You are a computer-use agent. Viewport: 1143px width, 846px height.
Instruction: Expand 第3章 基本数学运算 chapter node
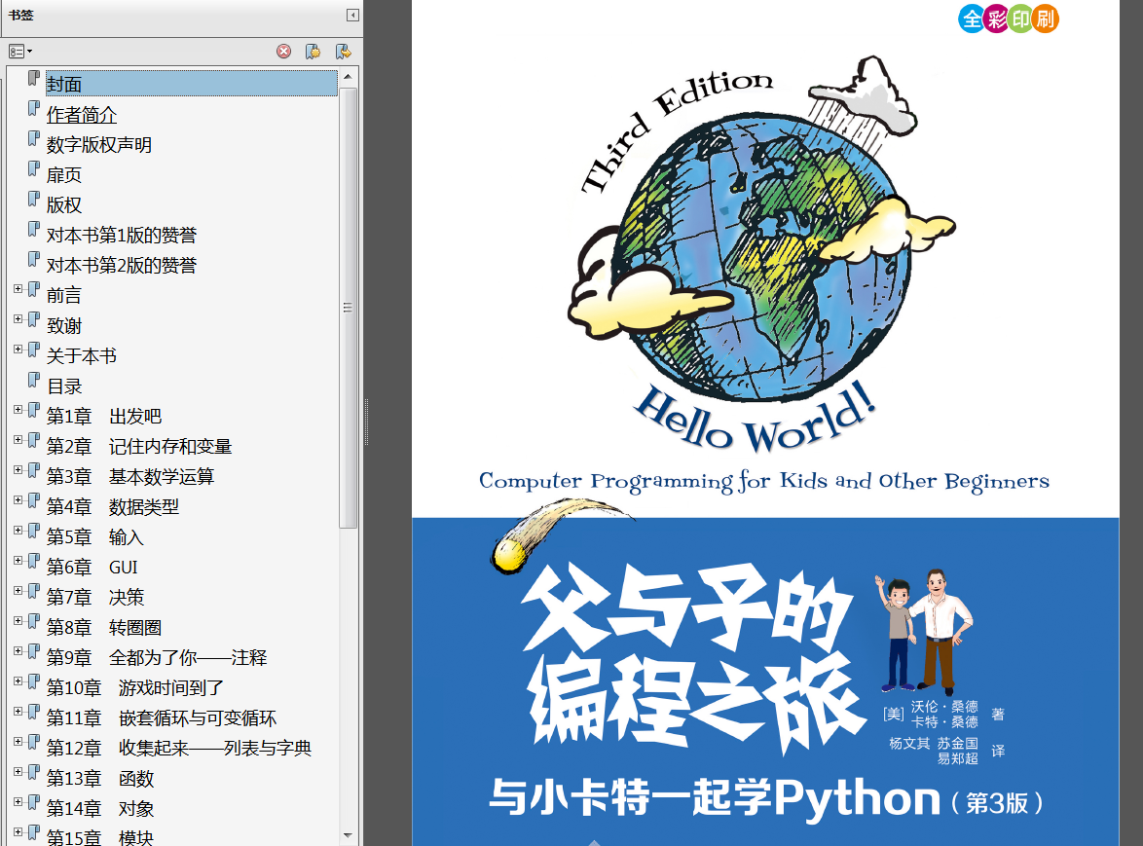click(x=18, y=470)
